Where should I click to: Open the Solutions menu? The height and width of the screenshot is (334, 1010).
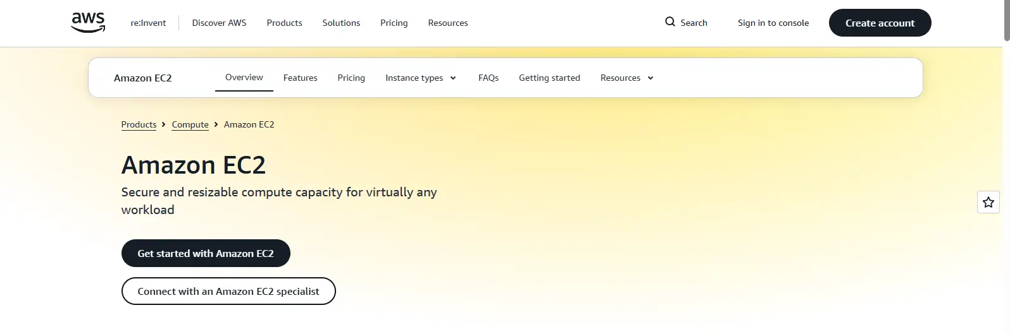click(x=341, y=23)
